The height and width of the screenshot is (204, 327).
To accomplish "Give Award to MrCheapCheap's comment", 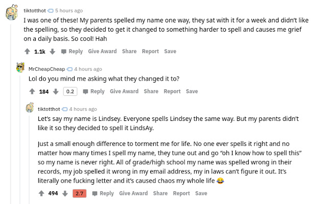I will coord(124,92).
